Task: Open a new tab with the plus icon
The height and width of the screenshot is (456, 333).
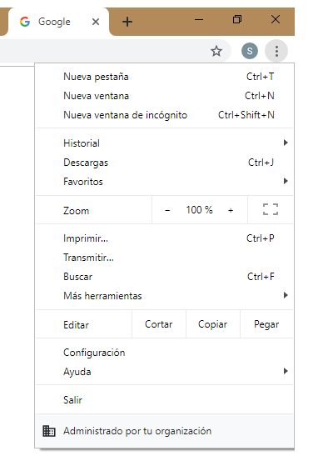Action: pyautogui.click(x=127, y=22)
